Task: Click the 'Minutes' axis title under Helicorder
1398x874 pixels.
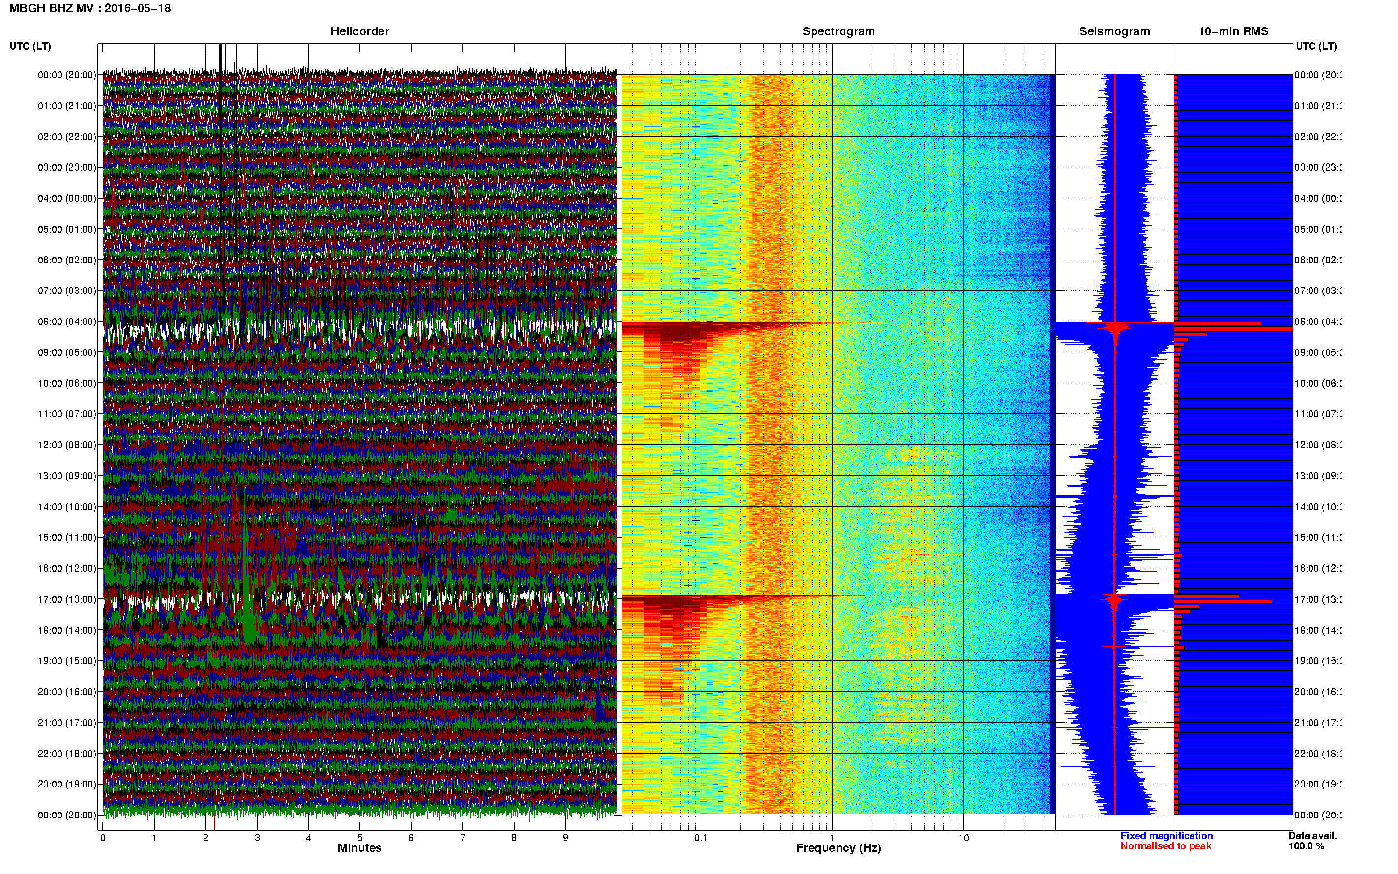Action: [x=359, y=848]
